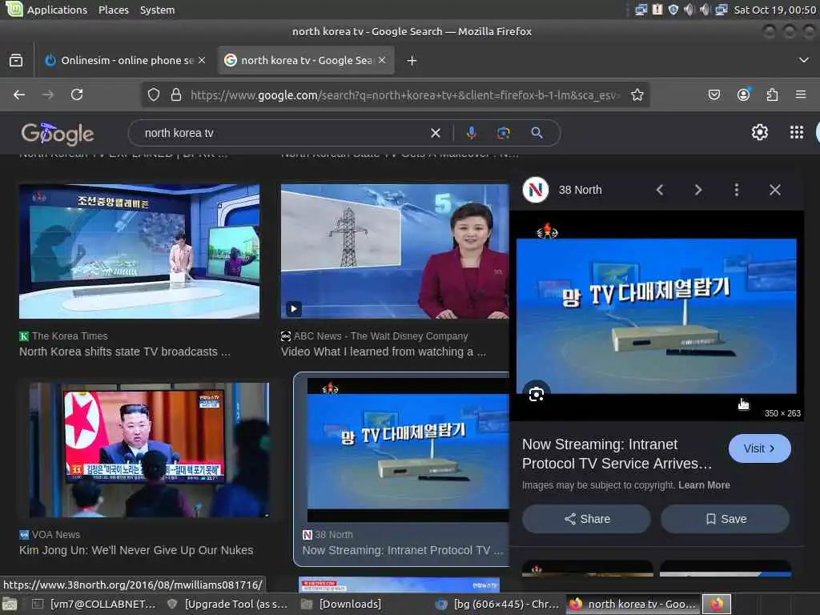Viewport: 820px width, 615px height.
Task: Open the Firefox View icon left of the tabs
Action: 16,60
